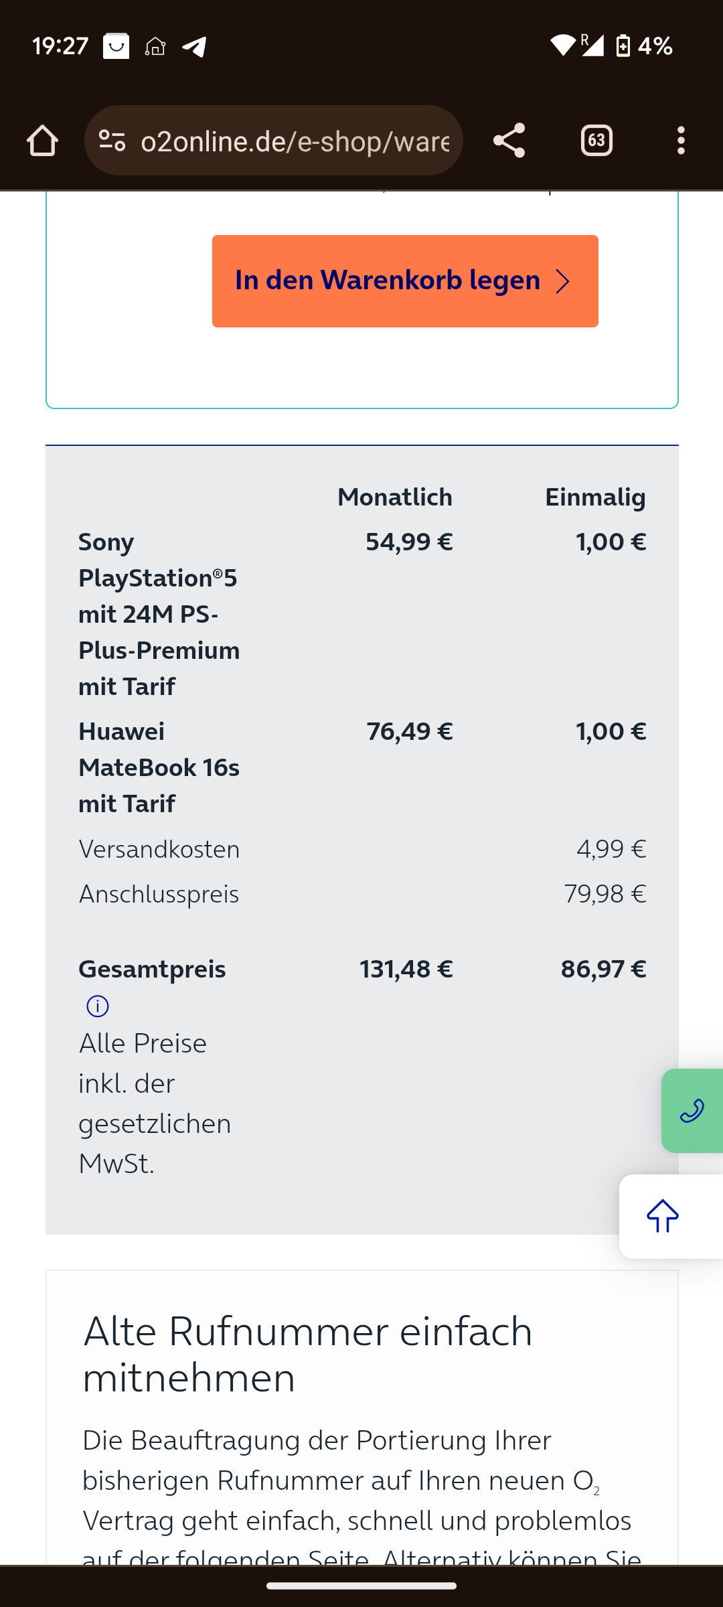The height and width of the screenshot is (1607, 723).
Task: Open Chrome three-dot overflow menu
Action: coord(681,141)
